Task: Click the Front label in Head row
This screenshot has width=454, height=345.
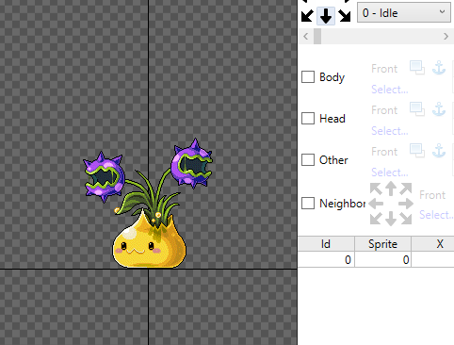Action: point(384,110)
